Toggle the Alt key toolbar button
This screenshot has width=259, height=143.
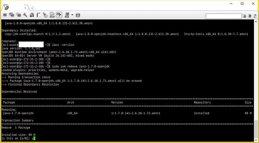coord(59,15)
